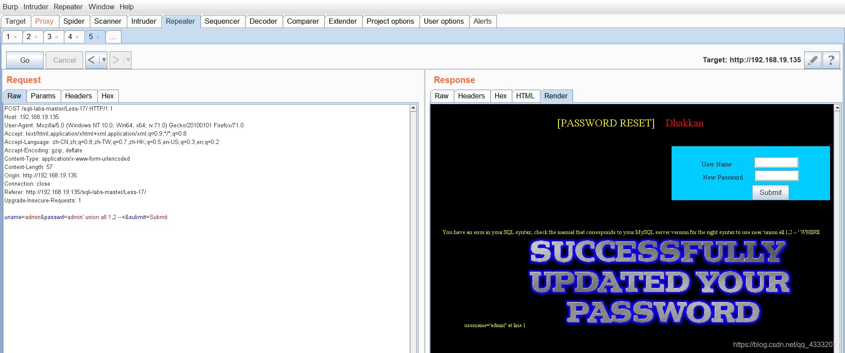The image size is (845, 353).
Task: Open the Window menu
Action: (x=101, y=7)
